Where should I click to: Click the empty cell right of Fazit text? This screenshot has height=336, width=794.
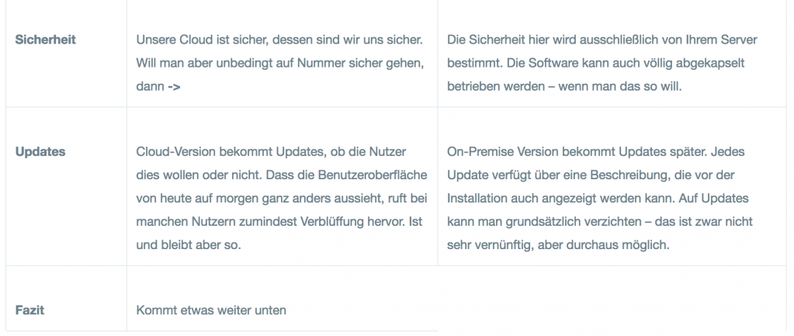point(612,298)
